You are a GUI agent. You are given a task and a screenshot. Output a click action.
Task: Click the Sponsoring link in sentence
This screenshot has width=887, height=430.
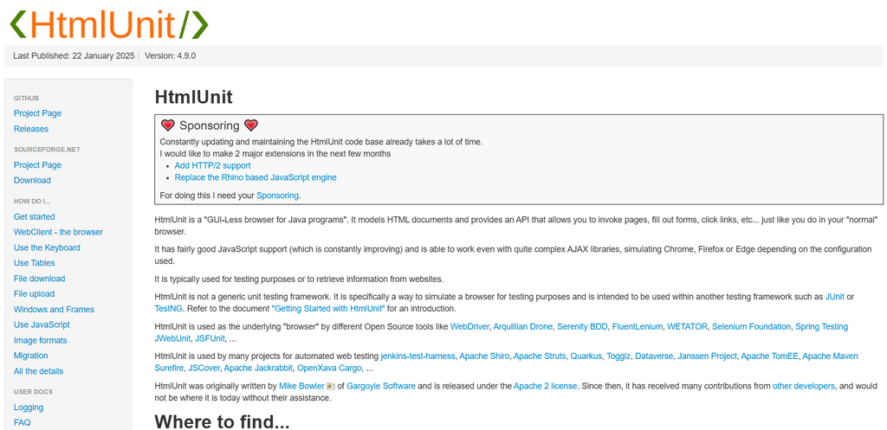coord(277,196)
